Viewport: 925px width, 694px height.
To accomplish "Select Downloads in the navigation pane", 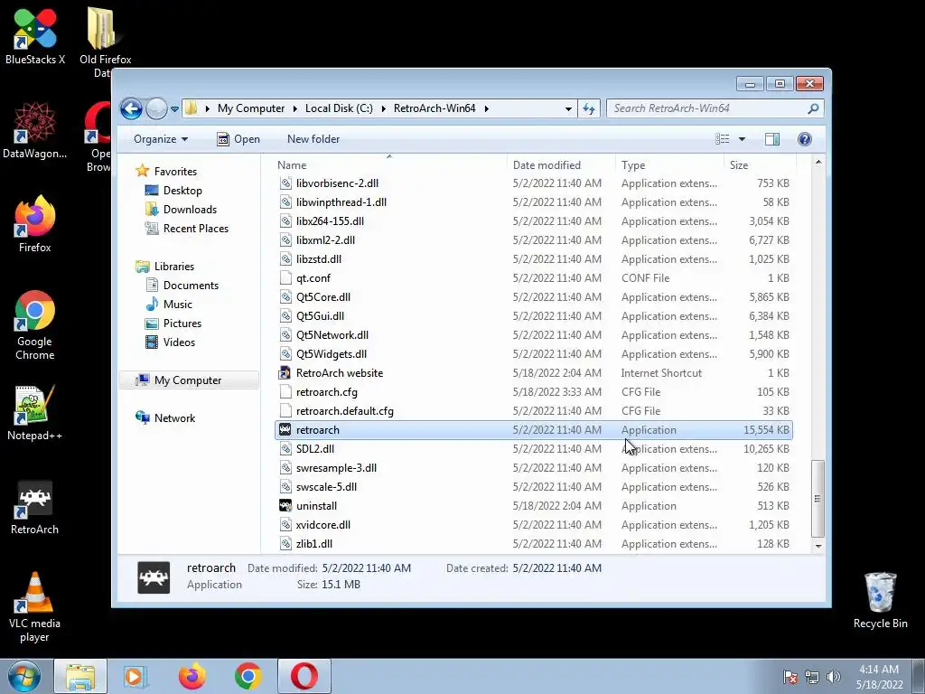I will [181, 210].
